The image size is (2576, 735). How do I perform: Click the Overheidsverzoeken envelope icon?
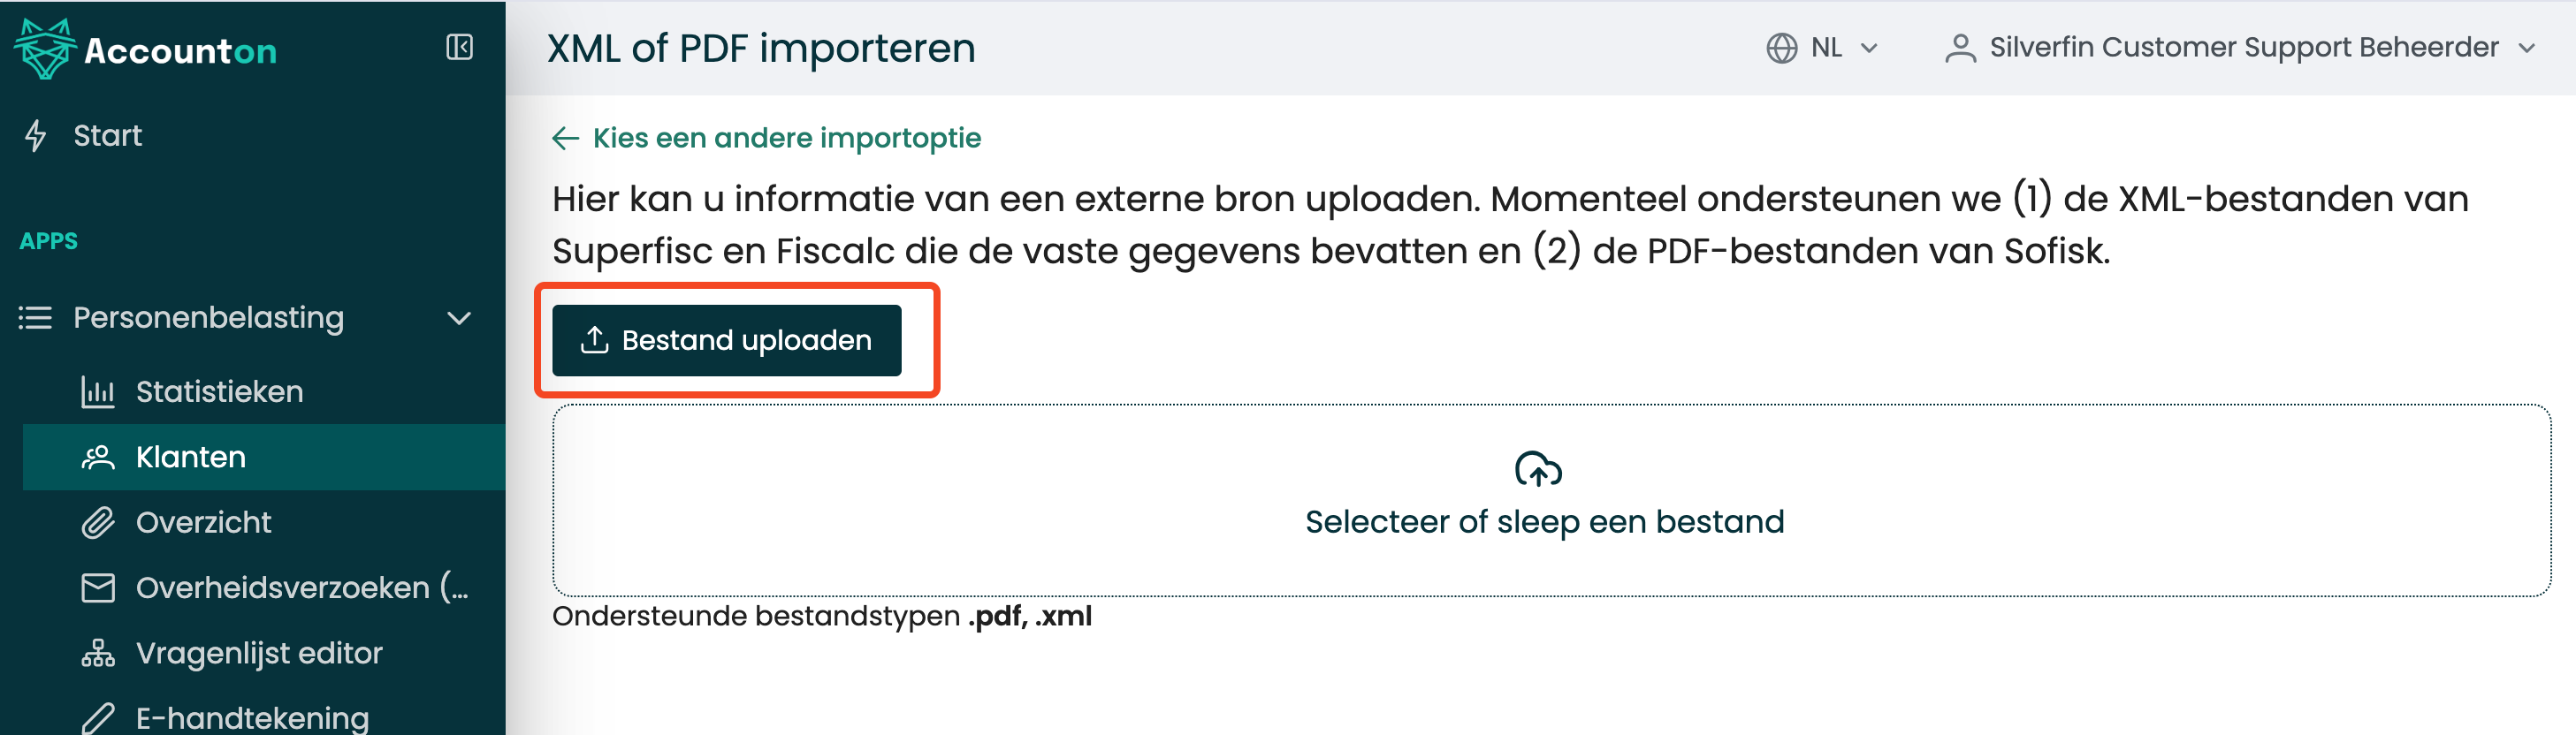pyautogui.click(x=98, y=587)
